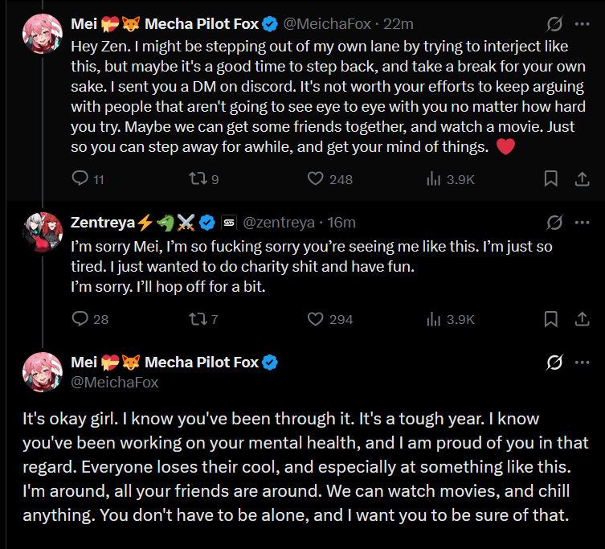Image resolution: width=605 pixels, height=549 pixels.
Task: Like Mei's tweet with 248 likes
Action: [317, 178]
